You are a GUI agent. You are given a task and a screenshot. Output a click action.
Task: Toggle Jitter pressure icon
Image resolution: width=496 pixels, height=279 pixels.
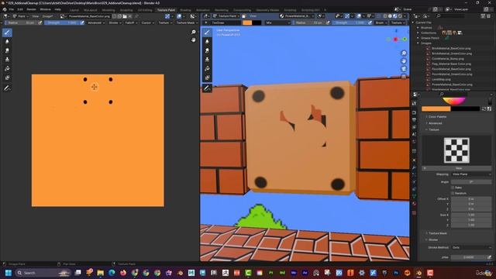[x=489, y=257]
